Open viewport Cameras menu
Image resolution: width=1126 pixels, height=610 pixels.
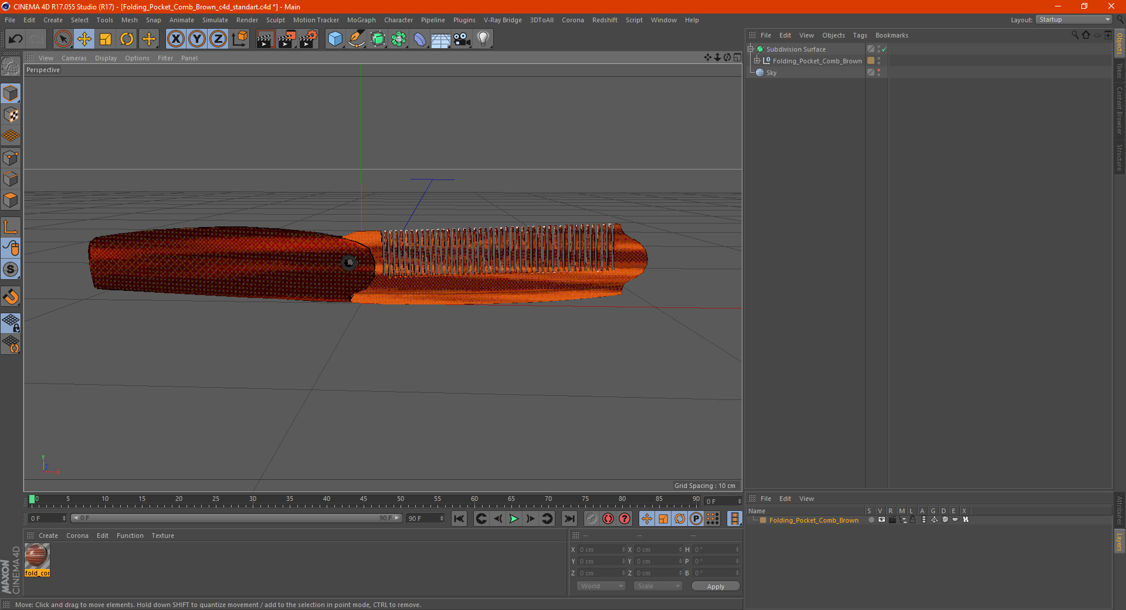[x=74, y=58]
